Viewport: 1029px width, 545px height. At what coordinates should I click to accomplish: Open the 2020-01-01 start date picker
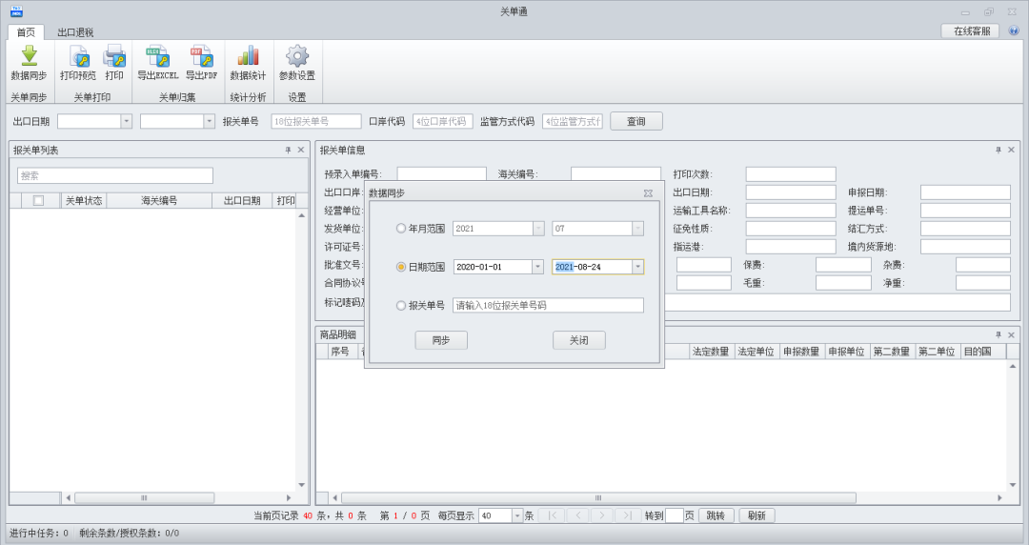537,267
